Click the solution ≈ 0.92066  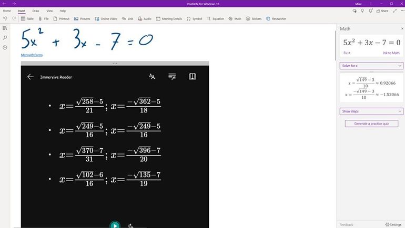click(372, 83)
